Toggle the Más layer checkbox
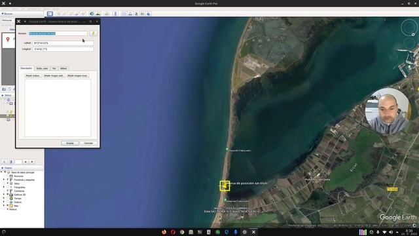This screenshot has width=419, height=236. pyautogui.click(x=7, y=205)
